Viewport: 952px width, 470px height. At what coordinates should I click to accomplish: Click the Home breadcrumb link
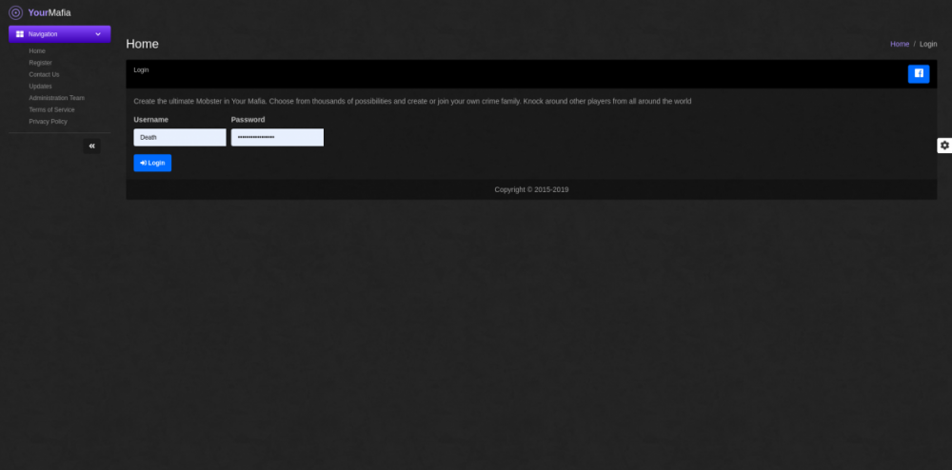(x=900, y=45)
